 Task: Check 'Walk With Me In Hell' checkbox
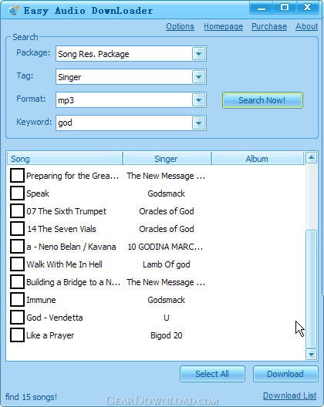click(17, 264)
